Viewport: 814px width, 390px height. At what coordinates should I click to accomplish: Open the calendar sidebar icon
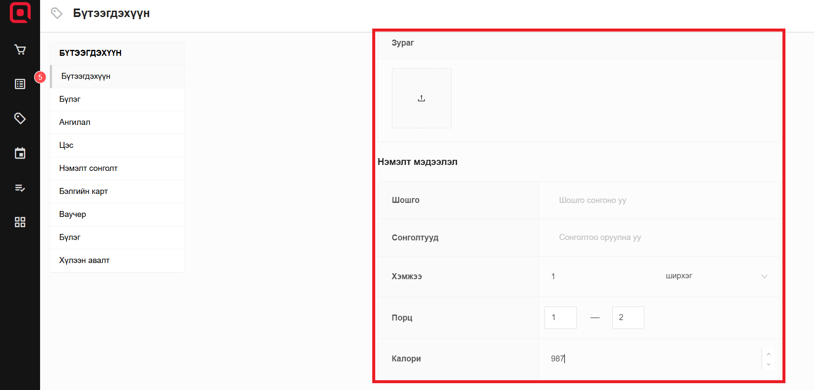pyautogui.click(x=20, y=153)
